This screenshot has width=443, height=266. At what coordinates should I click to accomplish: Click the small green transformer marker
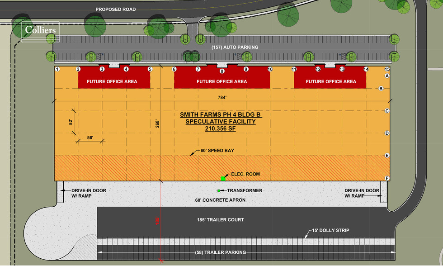click(219, 191)
